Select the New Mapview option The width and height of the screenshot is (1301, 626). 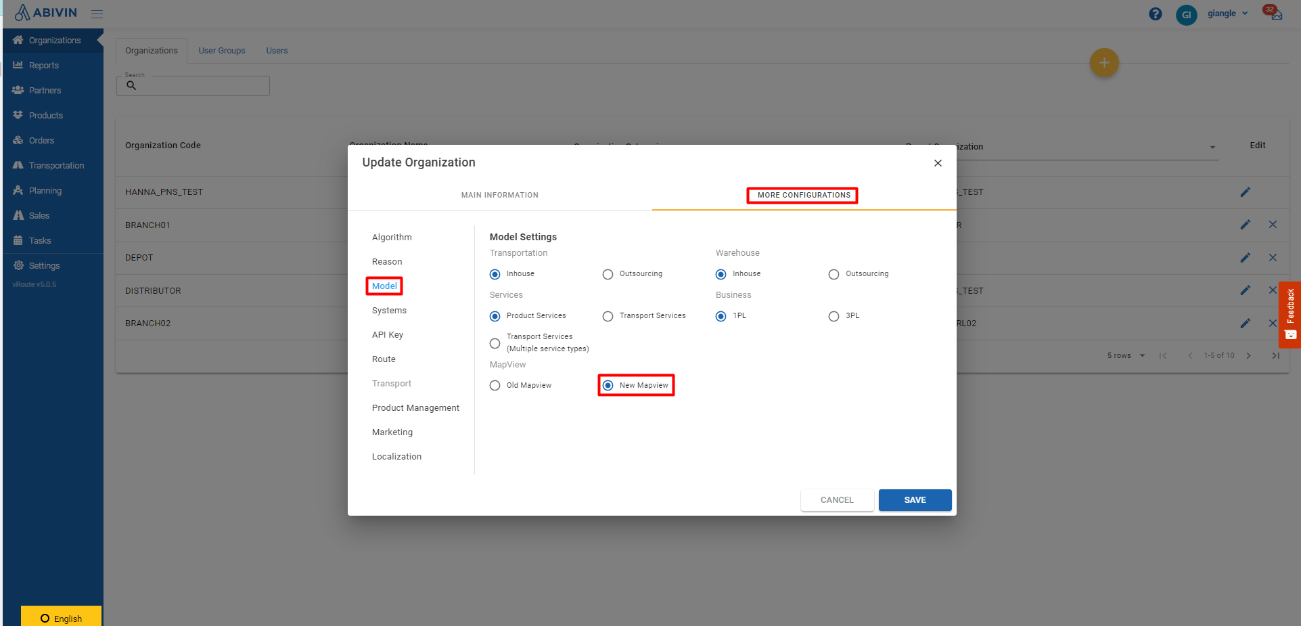click(x=608, y=386)
